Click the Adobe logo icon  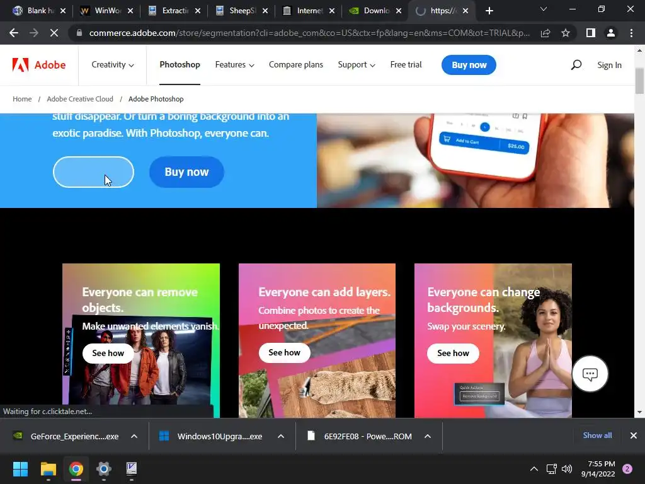point(20,65)
